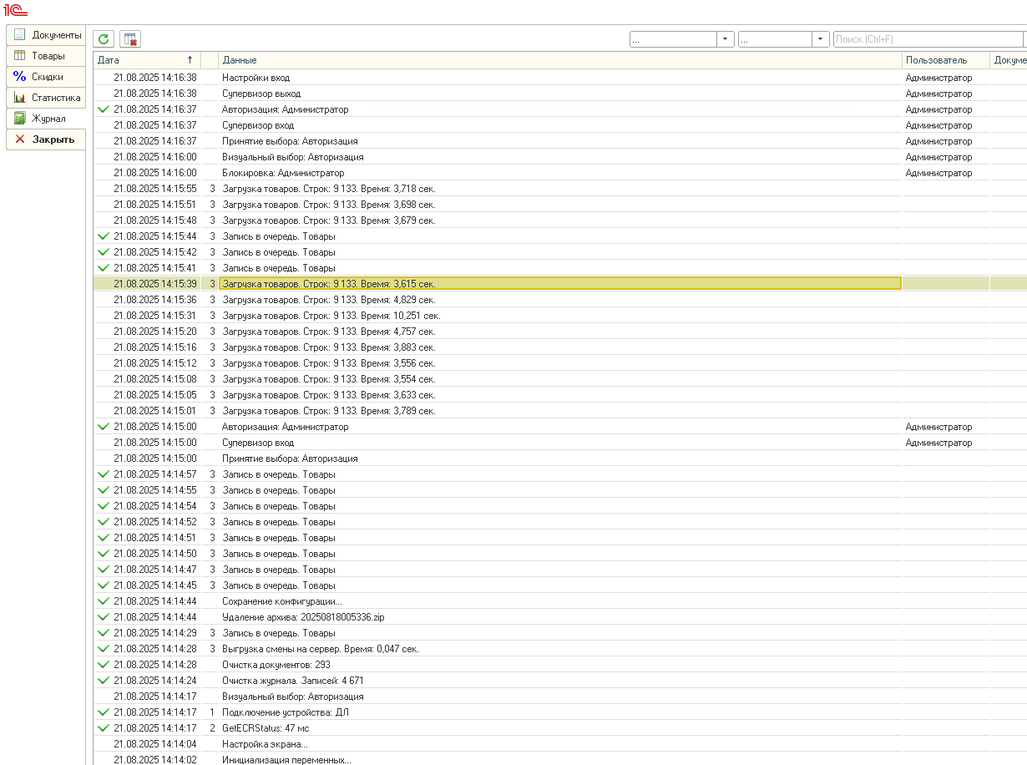1027x765 pixels.
Task: Select Загрузка товаров row with Время 3,554 сек
Action: (559, 379)
